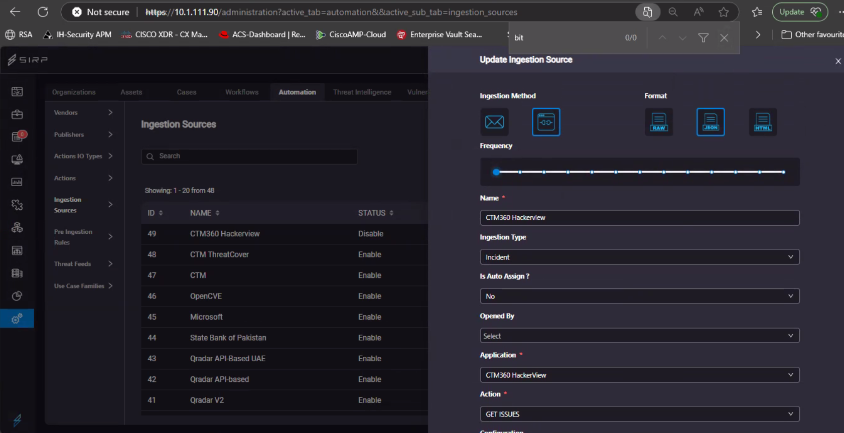Switch to the Threat Intelligence tab
This screenshot has height=433, width=844.
362,92
